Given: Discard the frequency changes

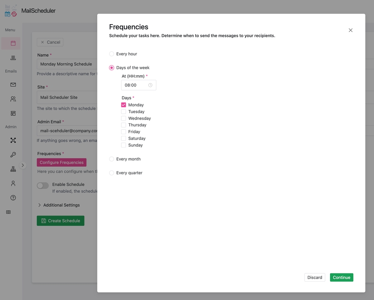Looking at the screenshot, I should (x=315, y=277).
